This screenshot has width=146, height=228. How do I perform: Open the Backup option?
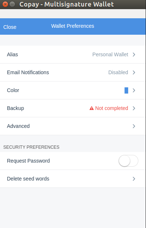pos(73,108)
